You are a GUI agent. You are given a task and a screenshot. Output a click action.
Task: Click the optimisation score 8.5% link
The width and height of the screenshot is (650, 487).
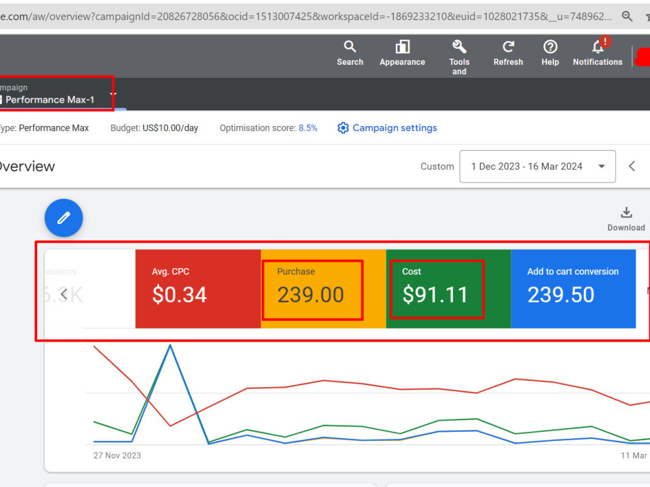coord(308,128)
